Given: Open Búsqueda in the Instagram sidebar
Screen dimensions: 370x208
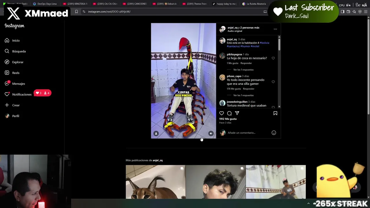Looking at the screenshot, I should pyautogui.click(x=15, y=51).
